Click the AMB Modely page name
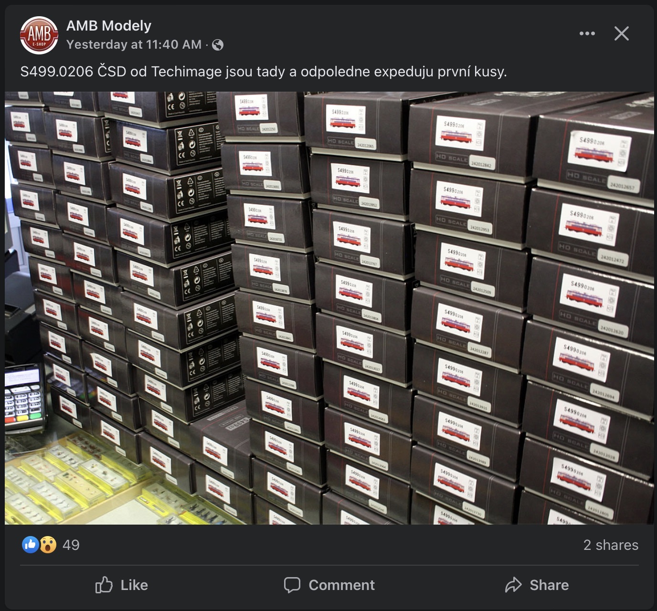The image size is (657, 611). pyautogui.click(x=109, y=25)
